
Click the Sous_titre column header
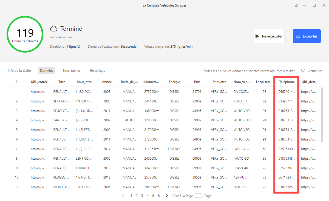click(84, 82)
